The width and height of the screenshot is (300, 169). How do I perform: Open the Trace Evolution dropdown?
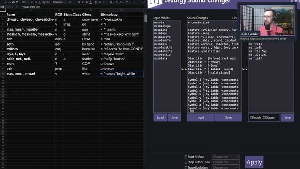click(225, 167)
